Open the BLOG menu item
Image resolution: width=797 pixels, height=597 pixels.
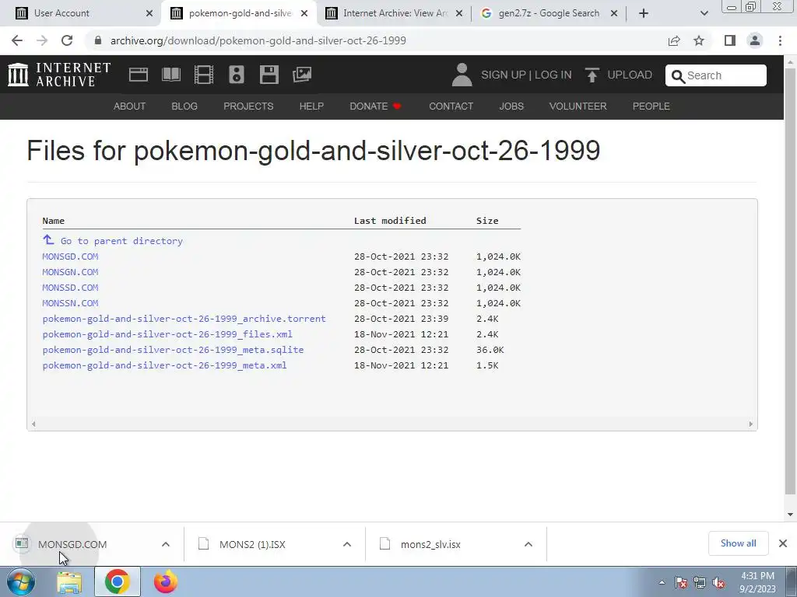(184, 106)
